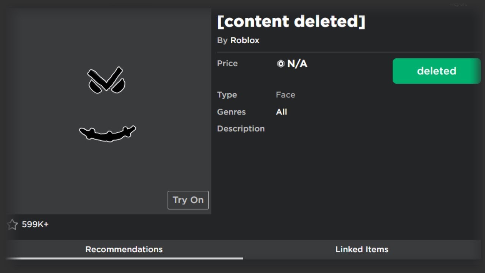Click the Genres label
The width and height of the screenshot is (485, 273).
click(231, 112)
